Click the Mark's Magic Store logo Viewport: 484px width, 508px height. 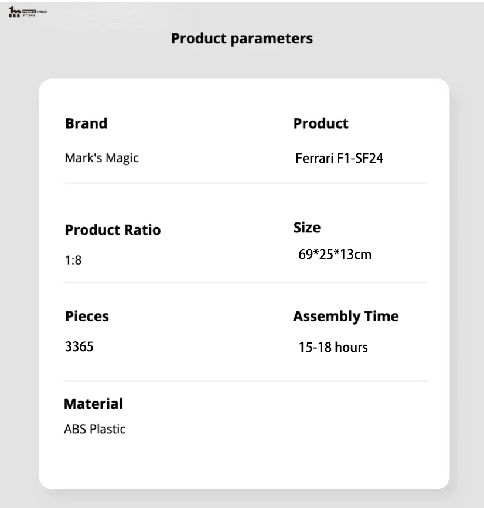point(27,13)
